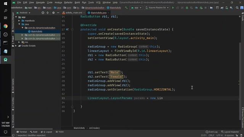Click the UTF-8 encoding status bar item
Viewport: 244px width, 137px height.
click(220, 135)
